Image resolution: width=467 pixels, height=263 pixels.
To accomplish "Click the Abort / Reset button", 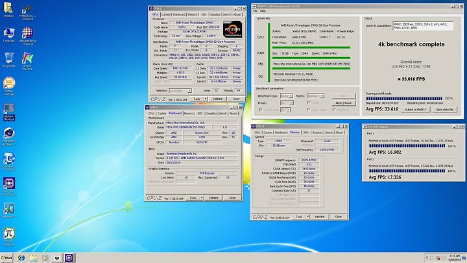I will (344, 103).
